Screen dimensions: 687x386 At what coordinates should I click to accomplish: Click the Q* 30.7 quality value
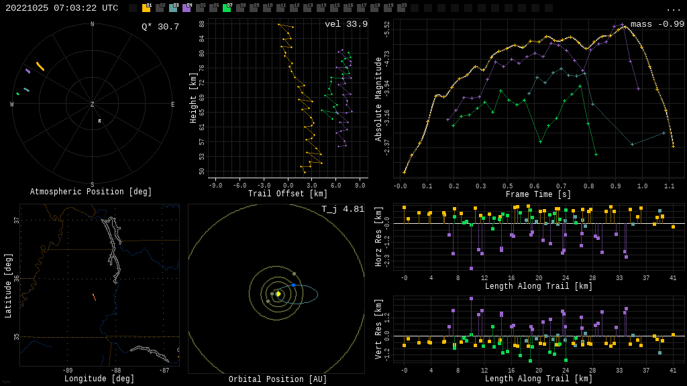160,27
